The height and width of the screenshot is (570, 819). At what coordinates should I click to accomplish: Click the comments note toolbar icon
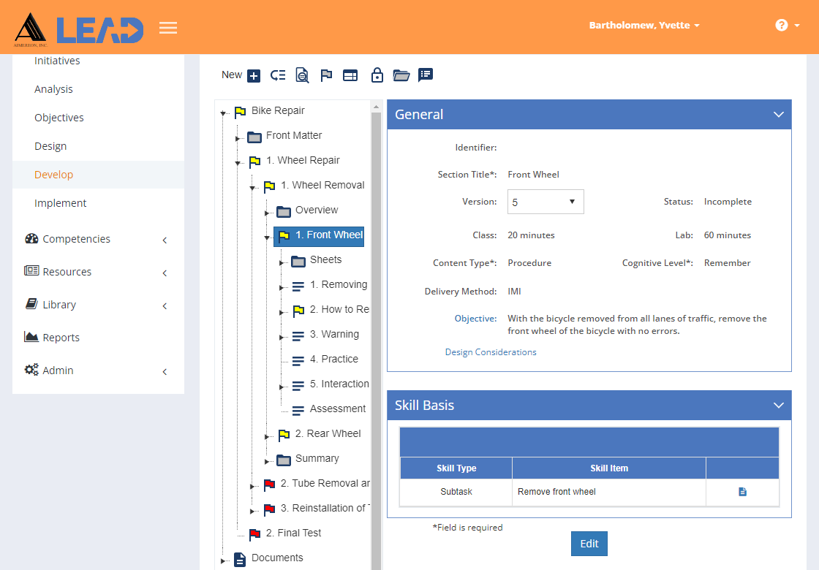tap(426, 76)
